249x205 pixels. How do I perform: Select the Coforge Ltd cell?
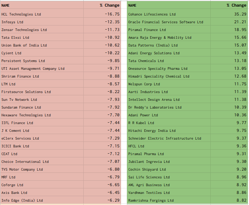pyautogui.click(x=42, y=185)
